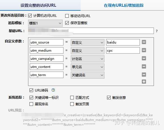This screenshot has width=164, height=130.
Task: Open the 计划名 dropdown for utm_campaign
Action: click(x=88, y=59)
